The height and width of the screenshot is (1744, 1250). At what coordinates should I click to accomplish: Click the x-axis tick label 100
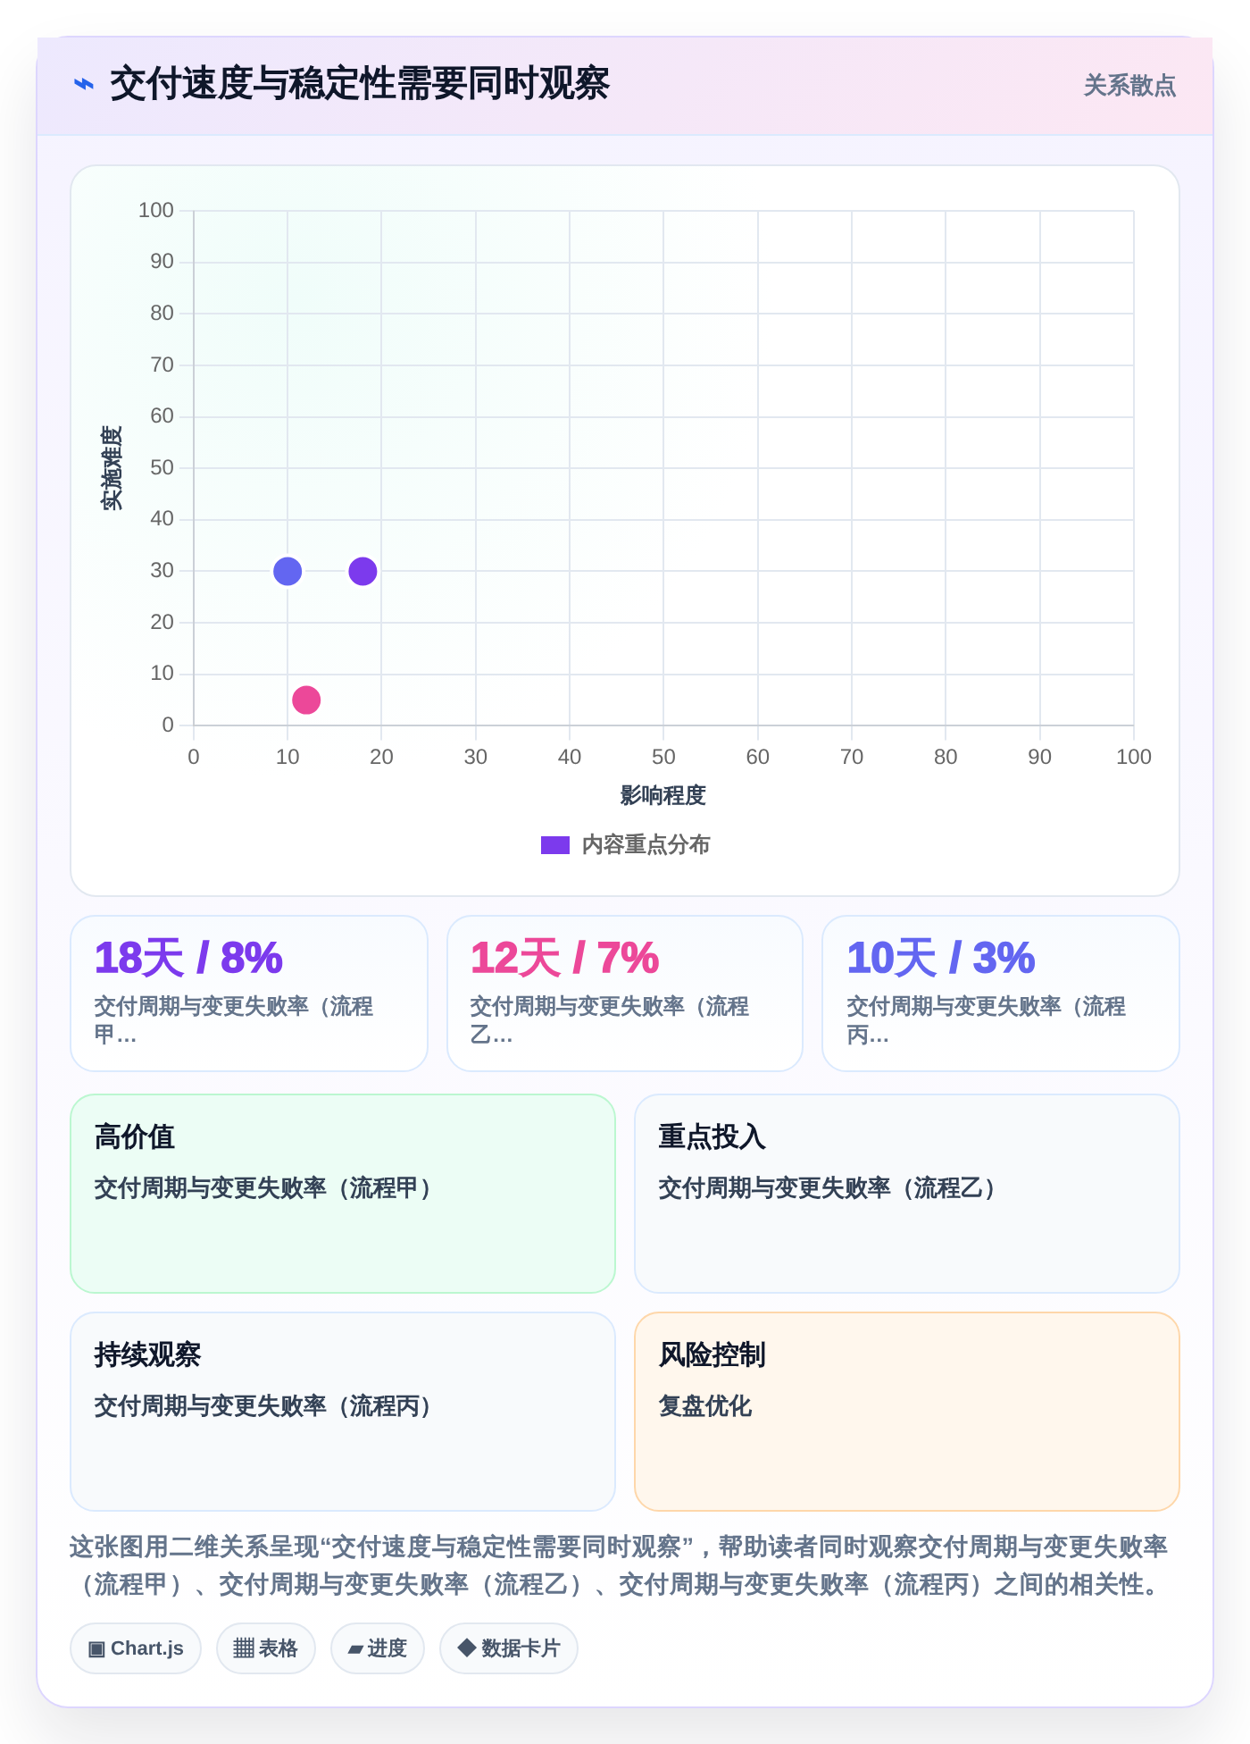(1134, 757)
